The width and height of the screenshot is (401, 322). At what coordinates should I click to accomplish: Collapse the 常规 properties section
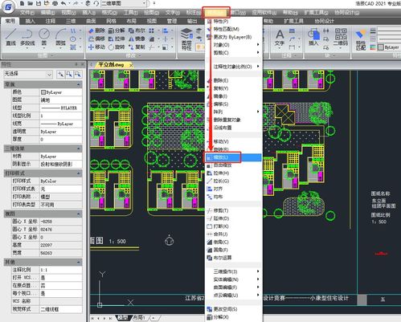(79, 84)
